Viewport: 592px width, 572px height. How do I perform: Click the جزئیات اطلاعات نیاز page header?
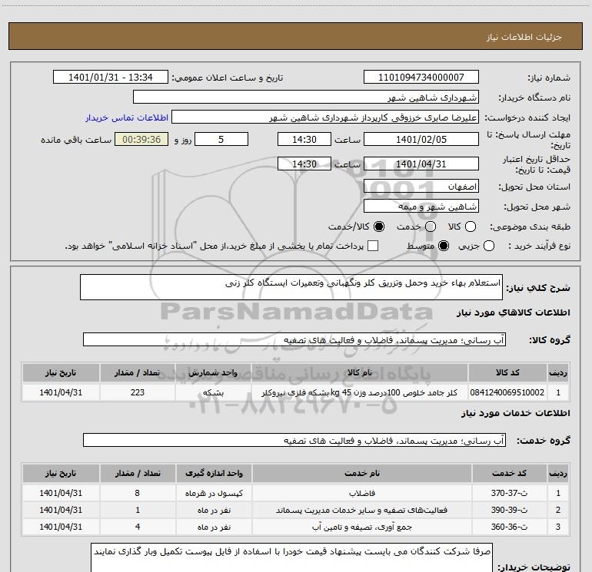tap(524, 37)
